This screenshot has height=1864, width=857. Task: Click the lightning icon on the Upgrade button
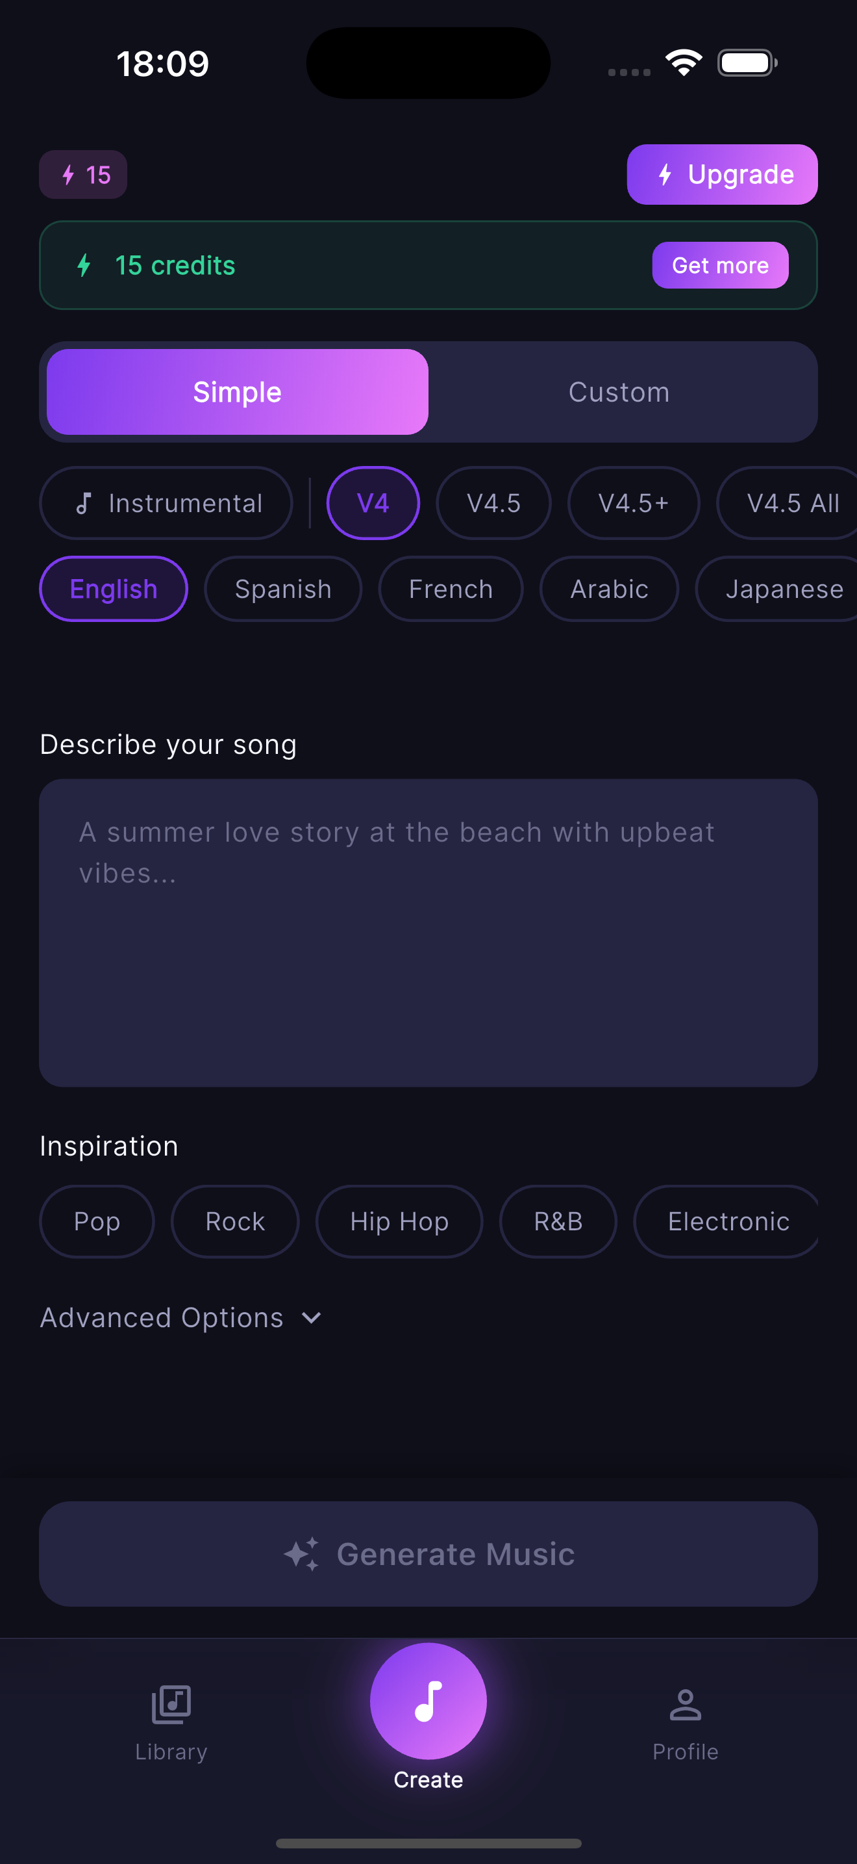(x=664, y=174)
